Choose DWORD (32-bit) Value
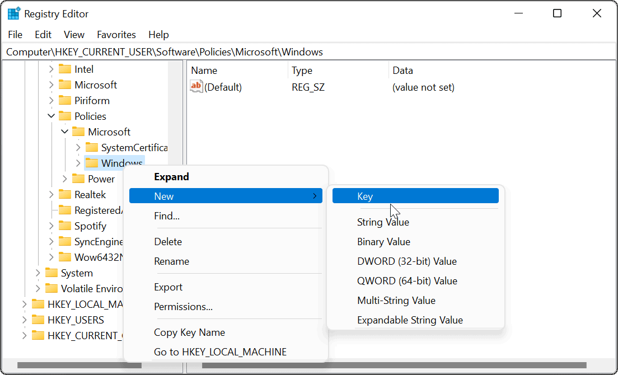 click(407, 261)
